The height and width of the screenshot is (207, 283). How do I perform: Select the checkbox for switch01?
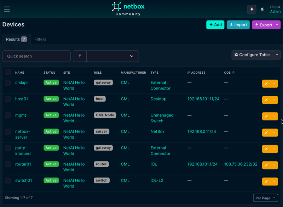coord(7,181)
